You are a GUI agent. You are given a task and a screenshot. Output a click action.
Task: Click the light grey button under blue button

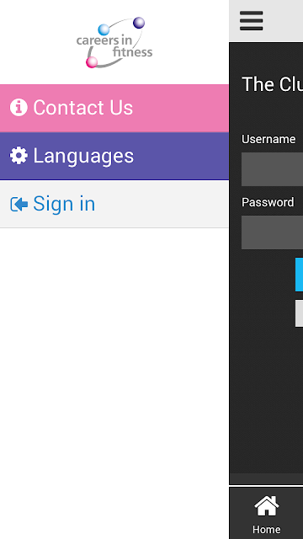(x=299, y=313)
